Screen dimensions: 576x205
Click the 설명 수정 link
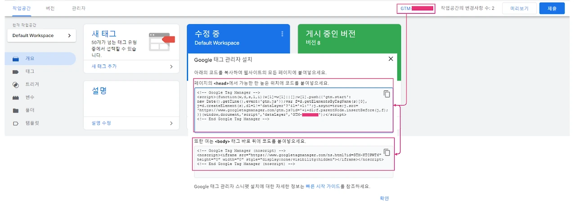(x=101, y=123)
